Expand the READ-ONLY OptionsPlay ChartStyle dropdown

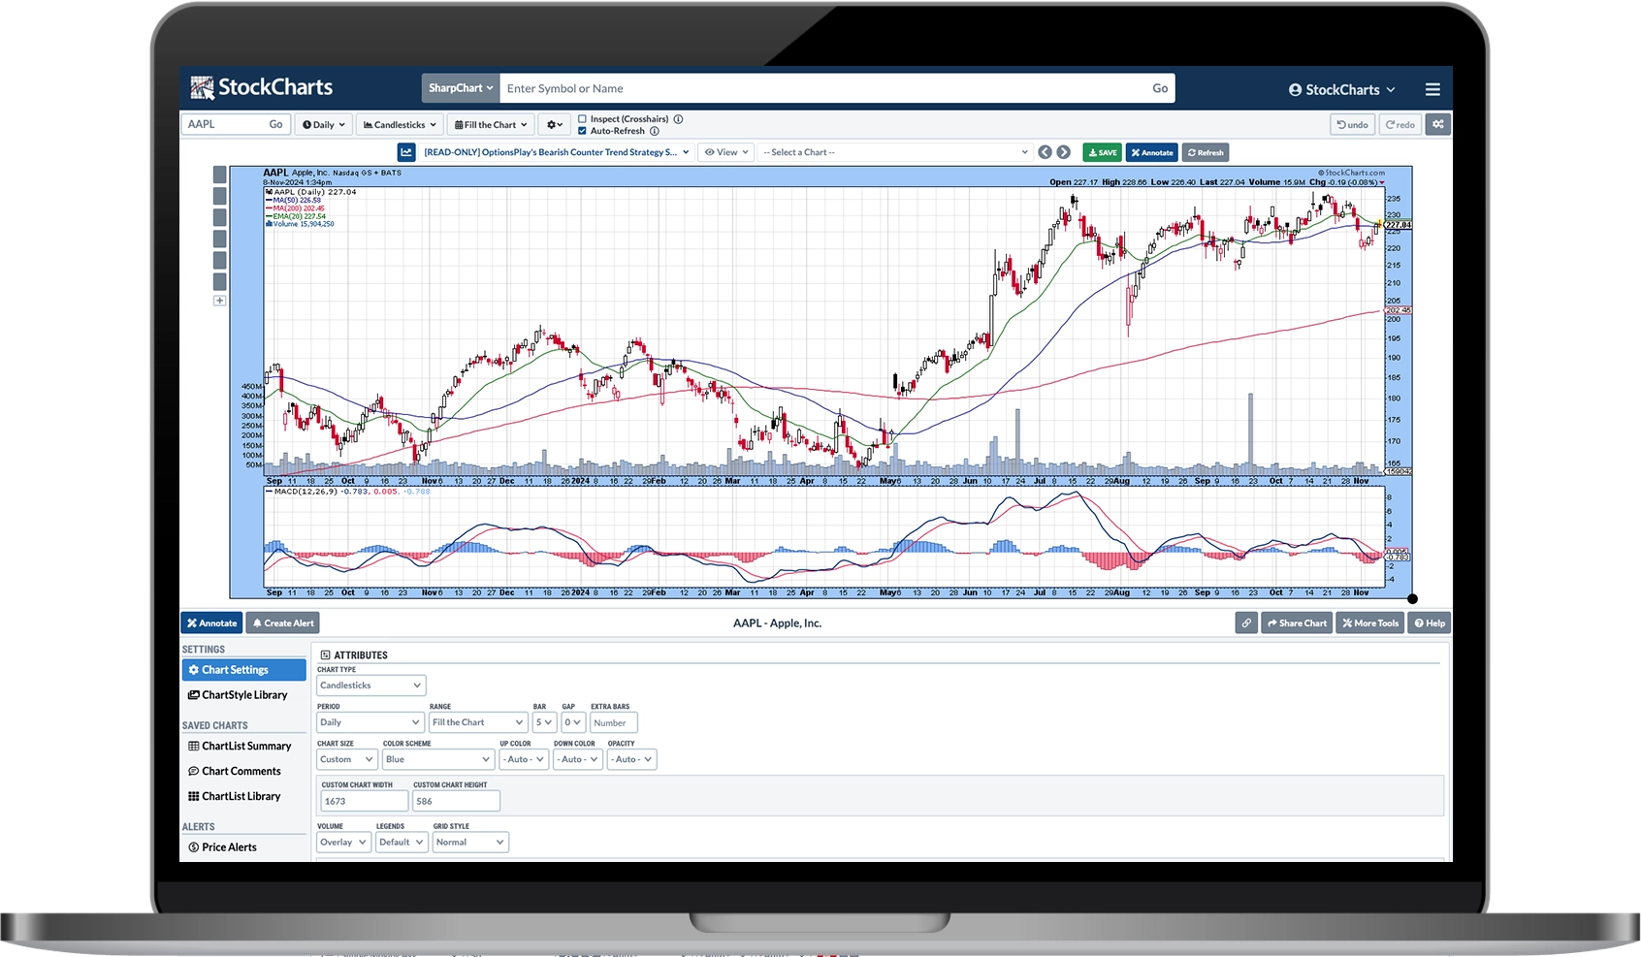click(x=557, y=152)
